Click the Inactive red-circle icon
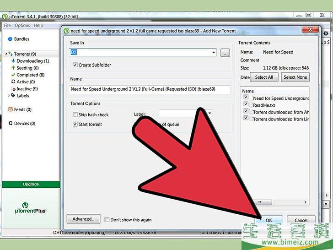The height and width of the screenshot is (250, 333). click(13, 89)
